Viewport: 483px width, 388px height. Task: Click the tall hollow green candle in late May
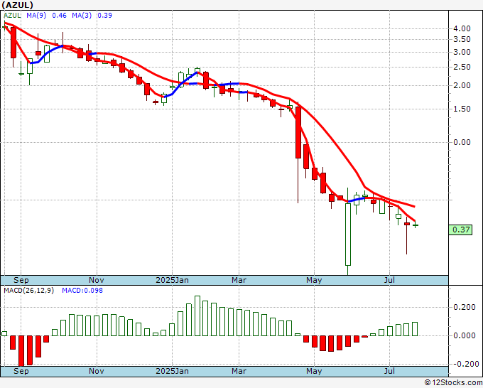point(348,235)
